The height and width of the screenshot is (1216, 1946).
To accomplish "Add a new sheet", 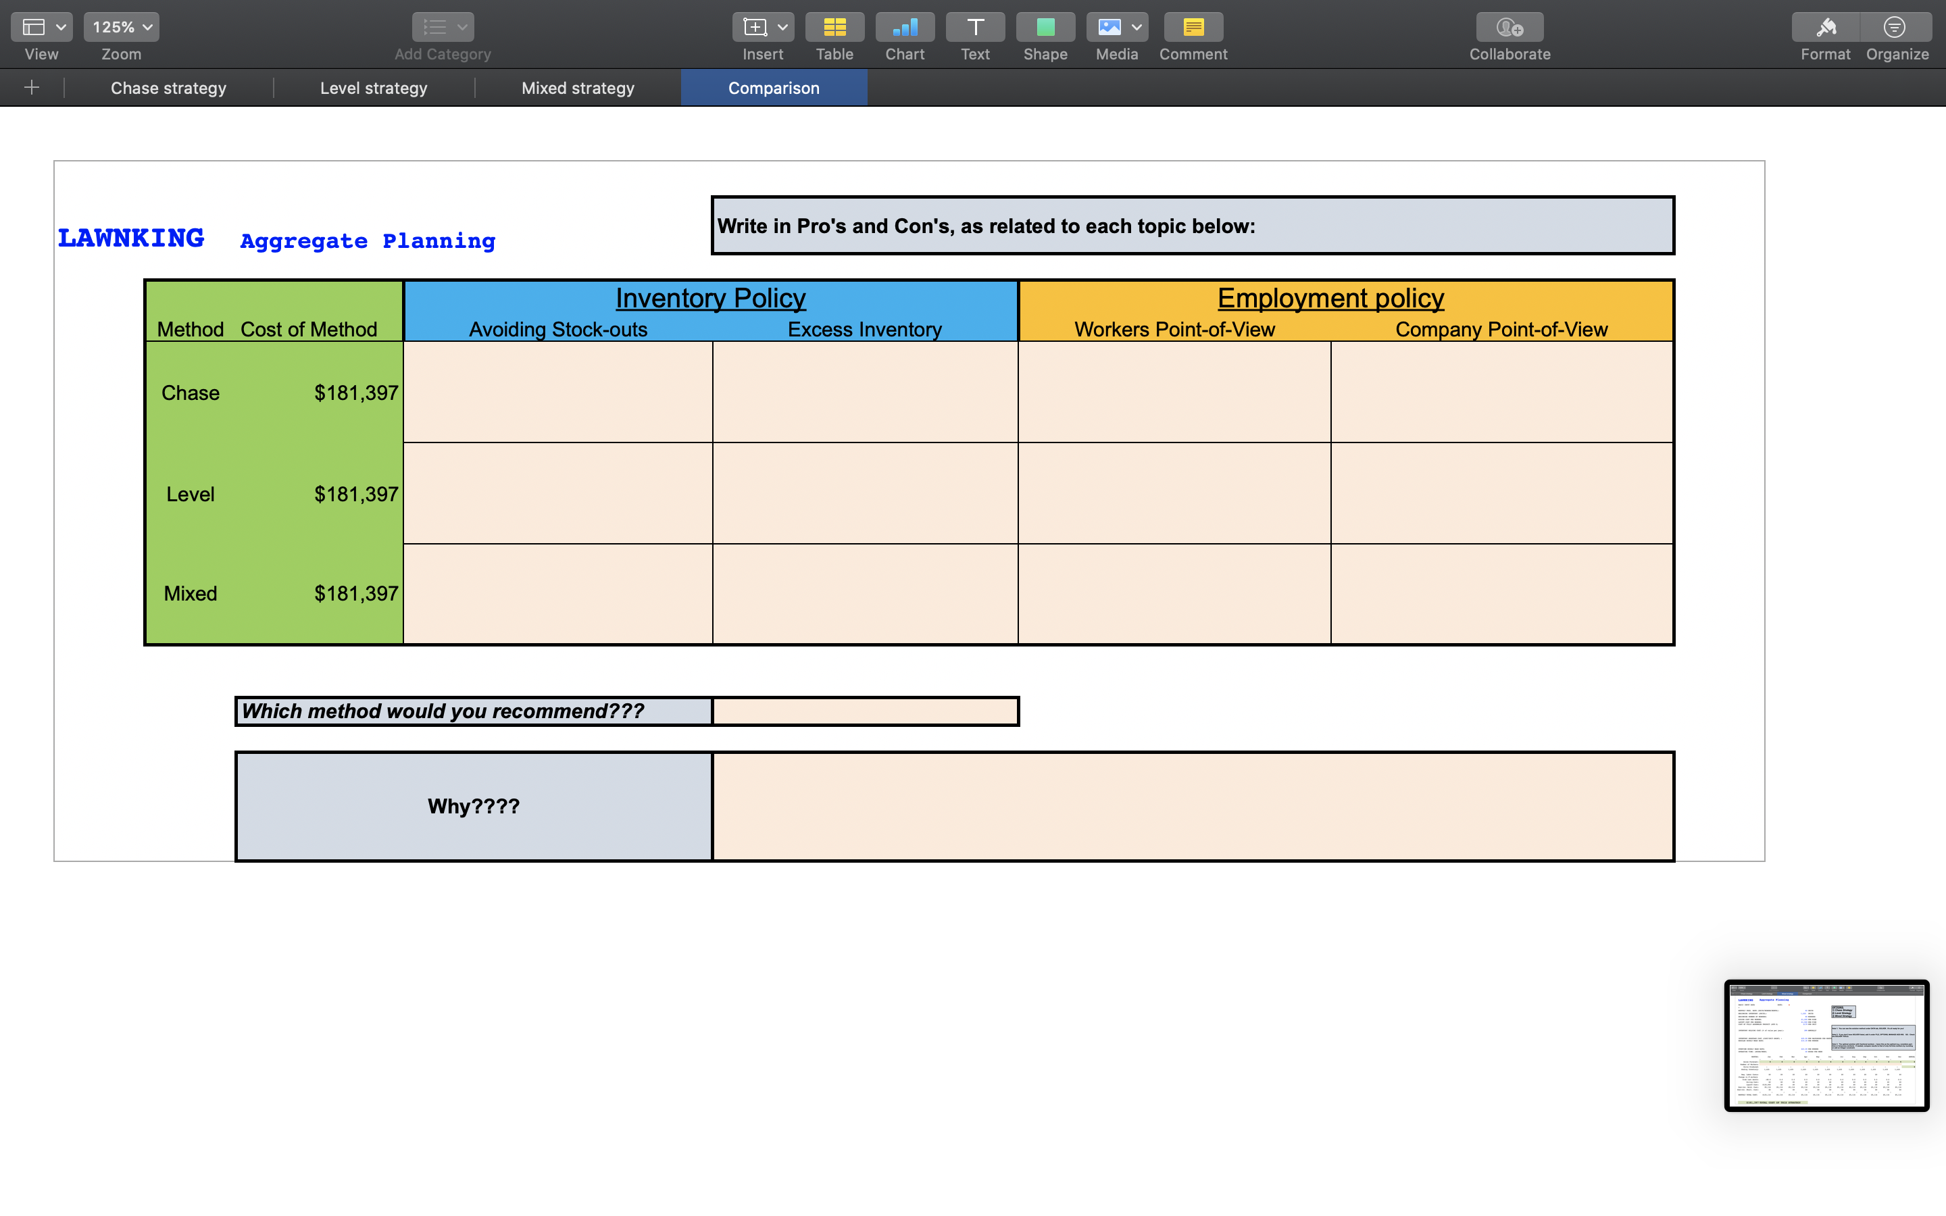I will tap(31, 87).
